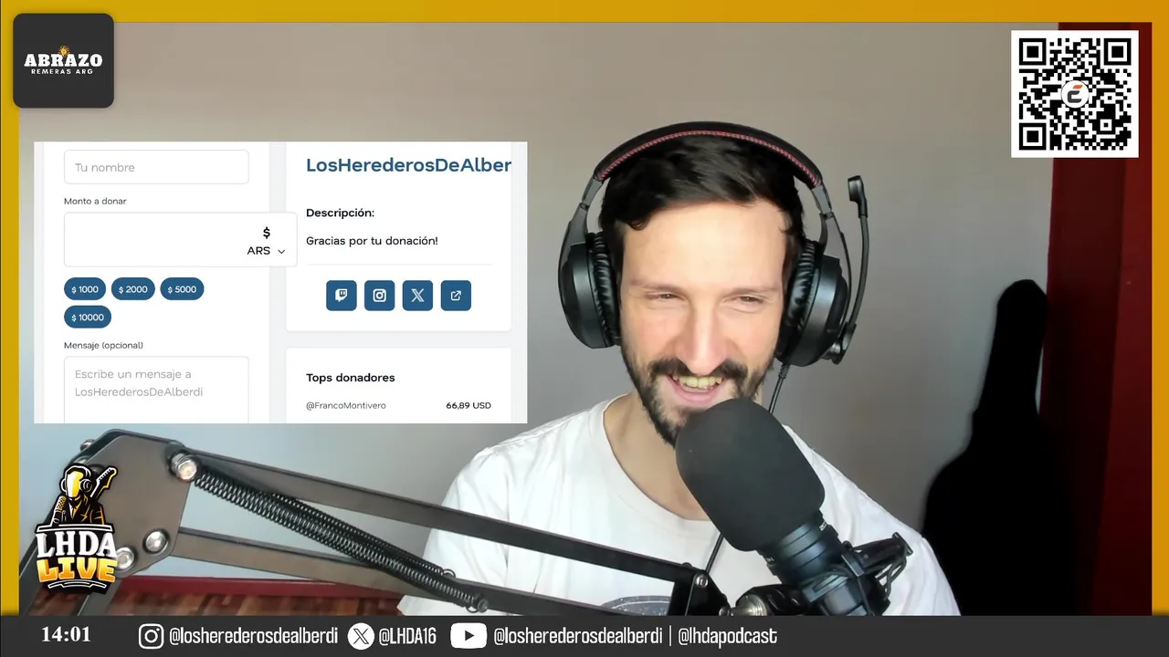Open the X social icon button in donation panel

click(417, 295)
